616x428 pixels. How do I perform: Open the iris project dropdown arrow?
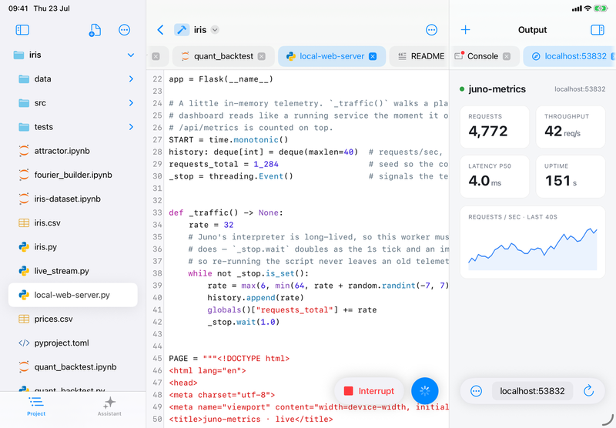pos(215,30)
